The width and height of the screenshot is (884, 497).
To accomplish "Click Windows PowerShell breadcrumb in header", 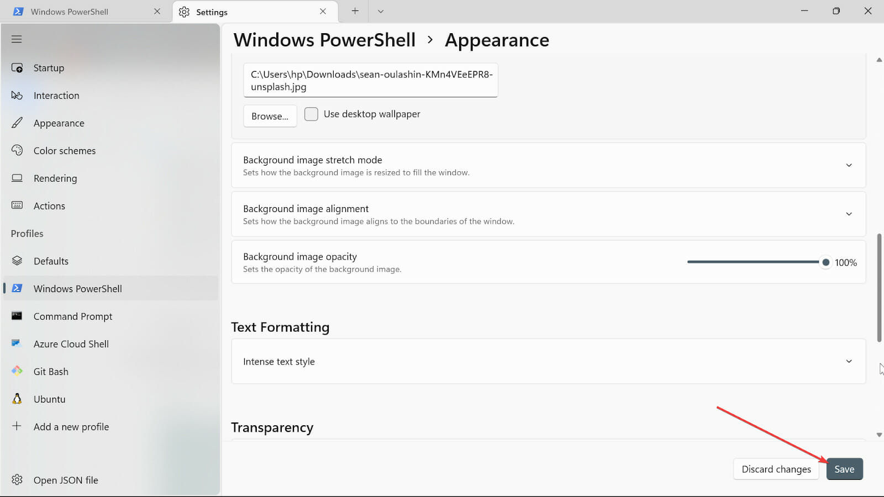I will pyautogui.click(x=324, y=40).
